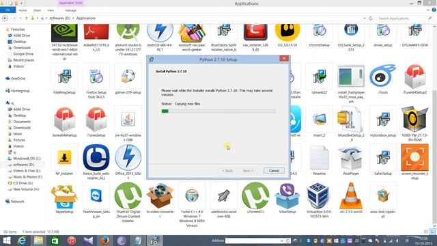
Task: Open the Share ribbon tab
Action: tap(37, 10)
